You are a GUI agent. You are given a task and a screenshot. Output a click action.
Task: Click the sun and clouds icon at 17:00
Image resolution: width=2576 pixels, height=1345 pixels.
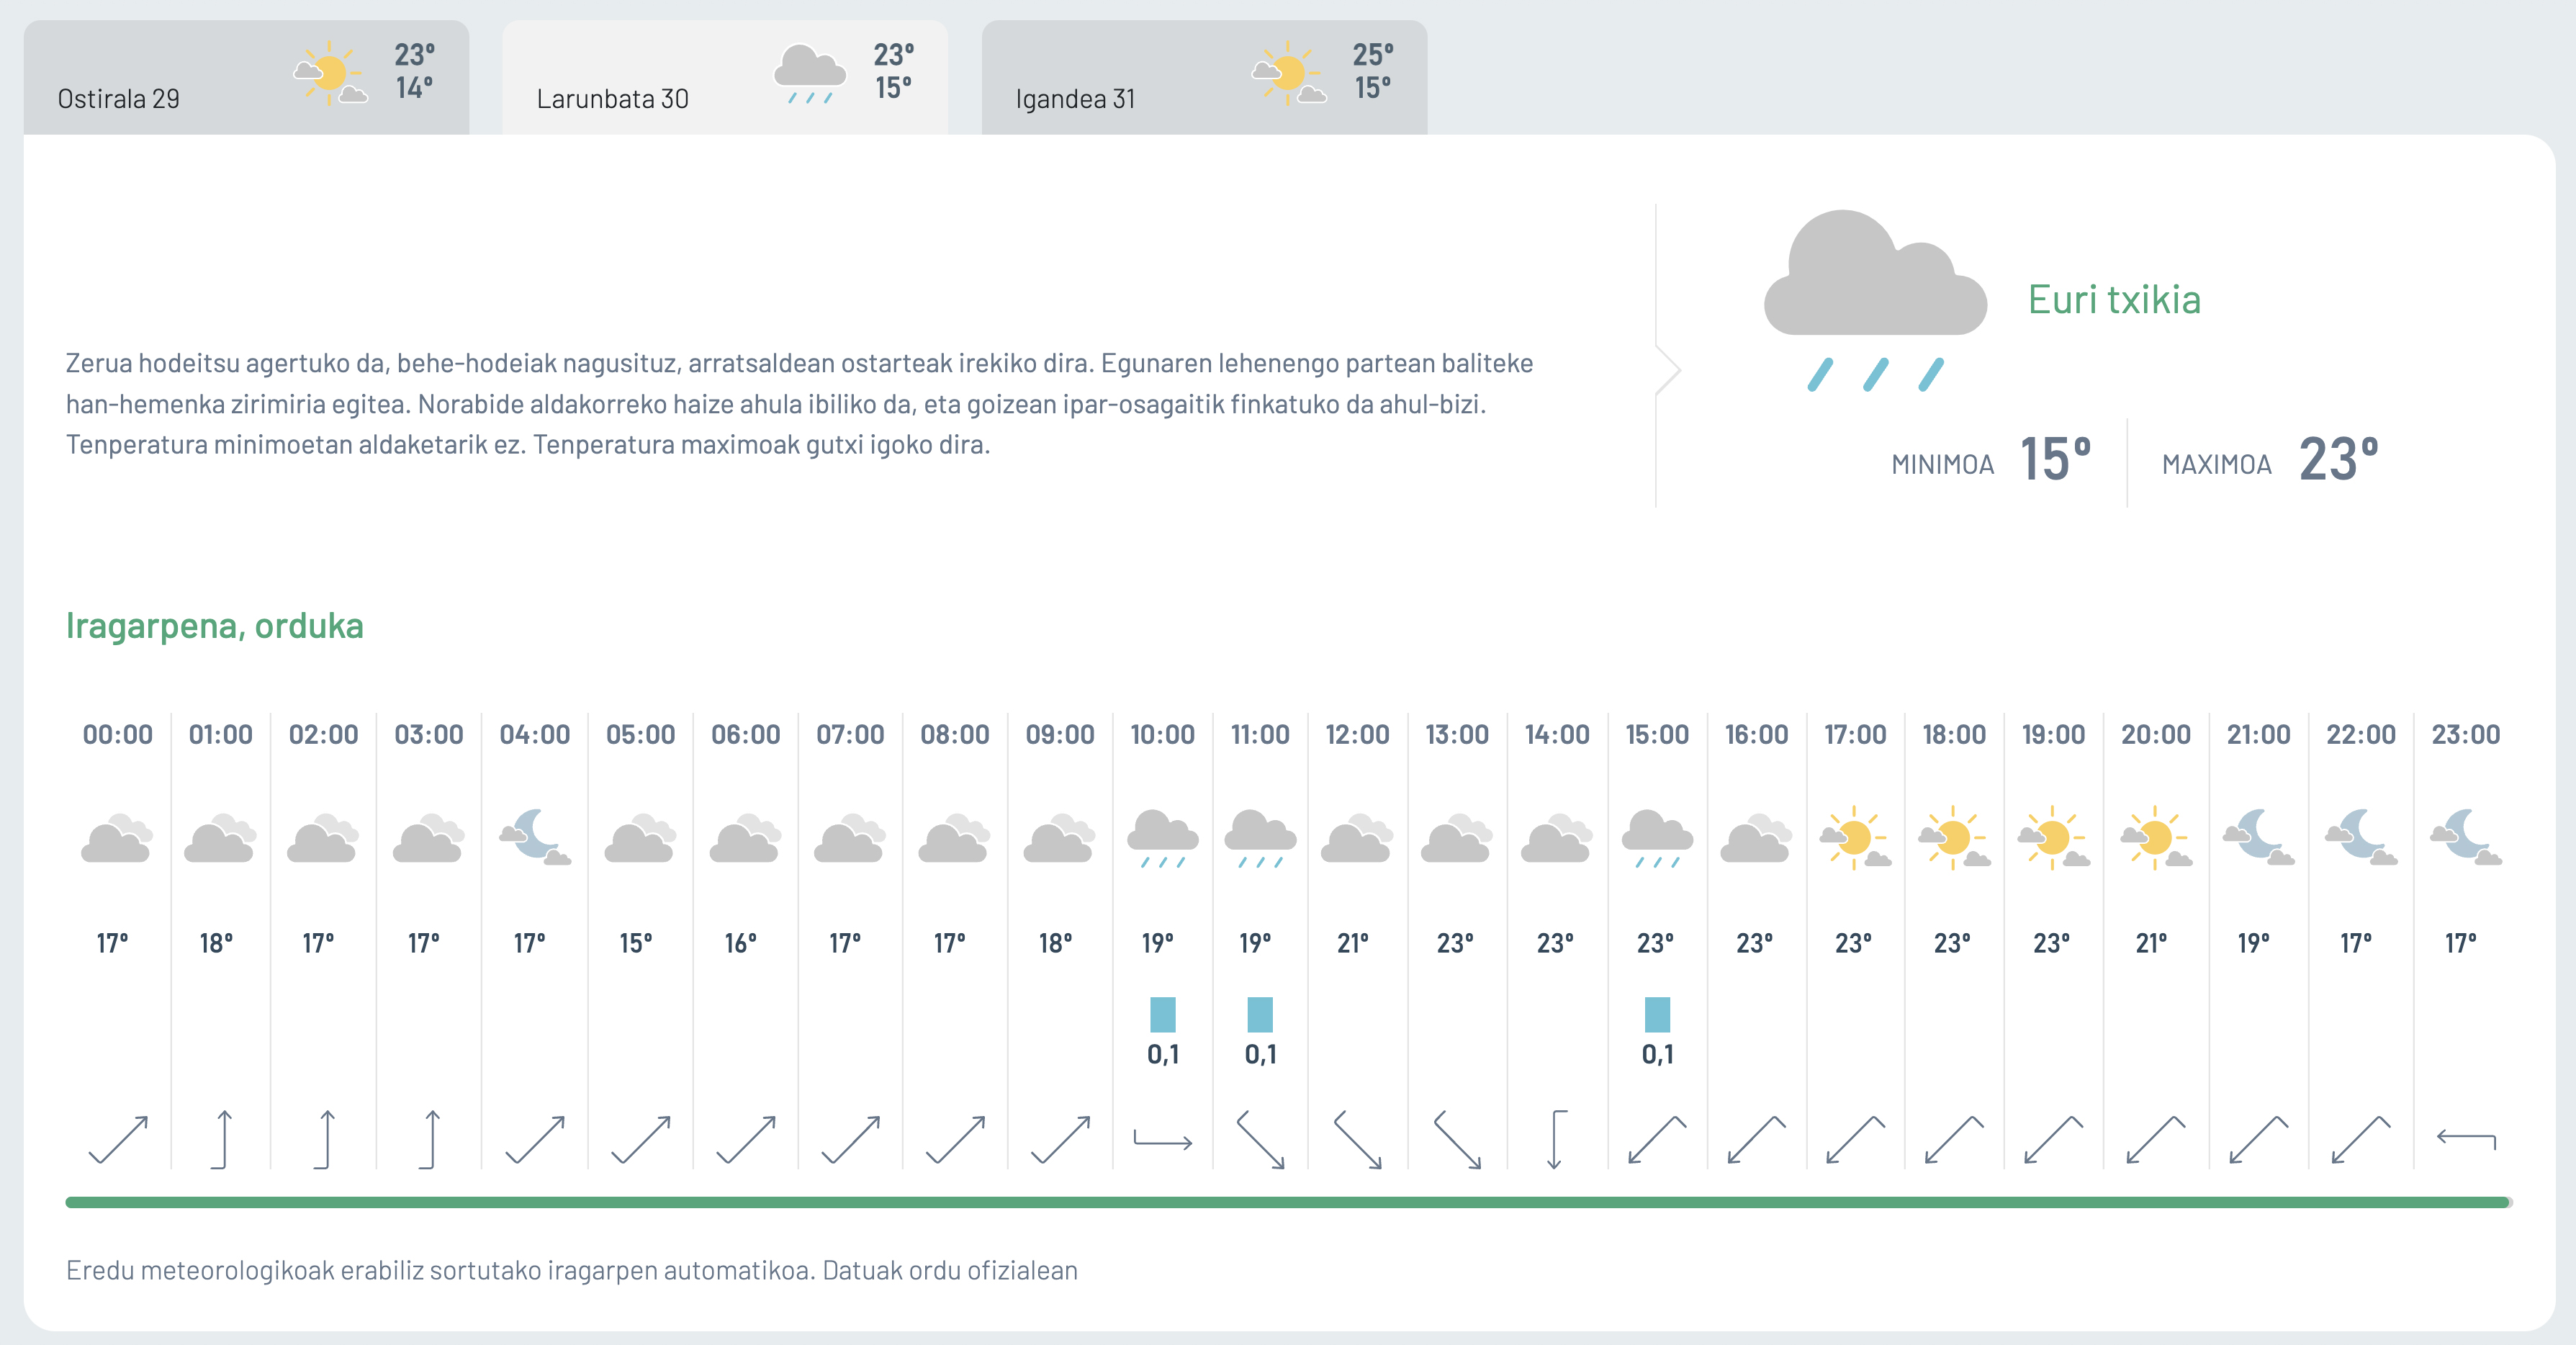pos(1855,838)
